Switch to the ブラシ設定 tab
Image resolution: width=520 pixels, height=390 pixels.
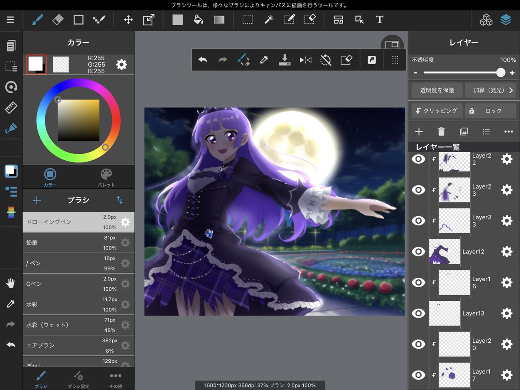click(78, 379)
